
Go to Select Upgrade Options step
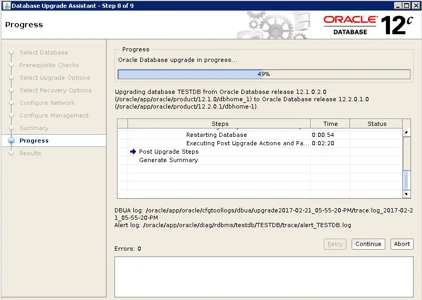[55, 78]
